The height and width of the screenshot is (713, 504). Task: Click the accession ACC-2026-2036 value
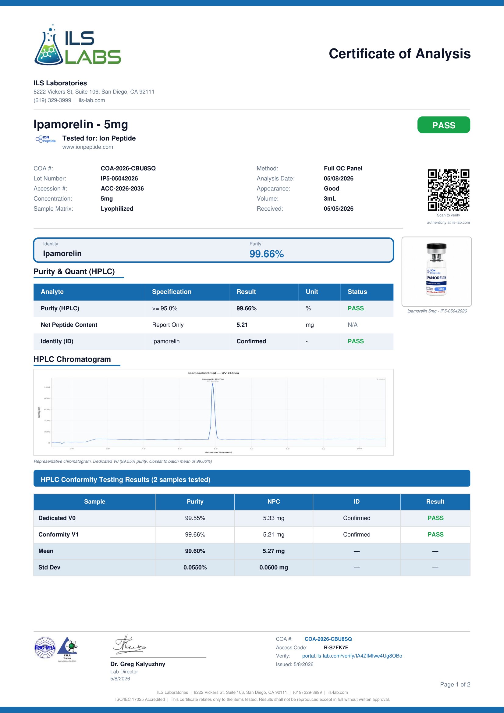(122, 188)
